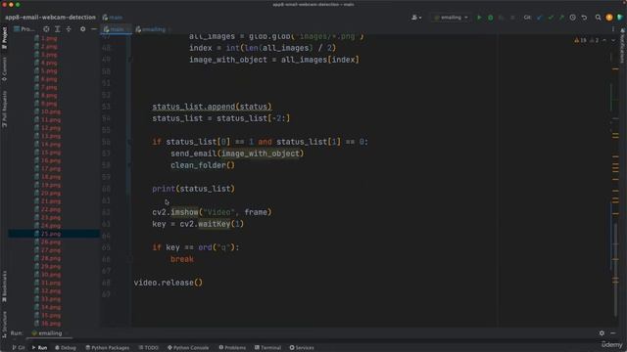Open editor tabs more options menu
The image size is (627, 352).
click(x=613, y=29)
